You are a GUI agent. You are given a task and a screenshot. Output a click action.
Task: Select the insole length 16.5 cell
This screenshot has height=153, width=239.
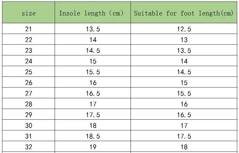coord(93,93)
